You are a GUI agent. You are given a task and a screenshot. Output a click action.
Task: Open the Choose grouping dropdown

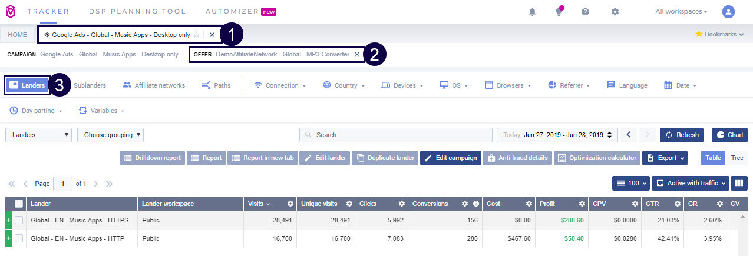tap(110, 135)
